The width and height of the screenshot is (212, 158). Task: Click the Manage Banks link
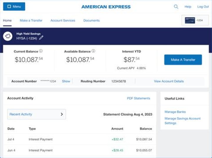tap(175, 112)
